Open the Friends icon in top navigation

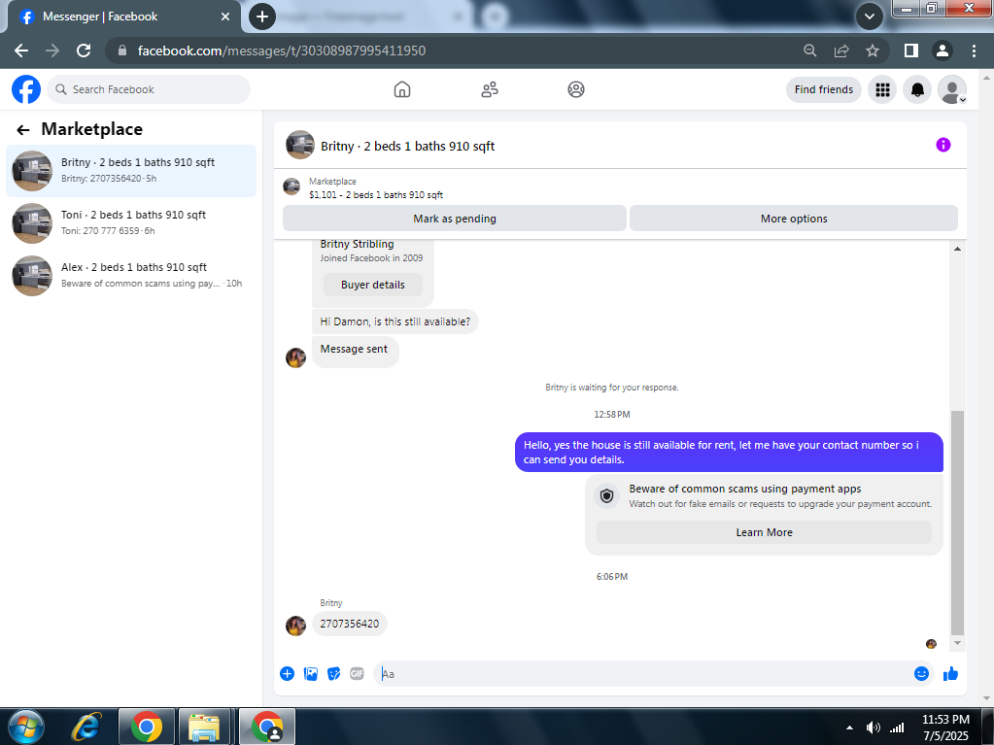click(490, 89)
